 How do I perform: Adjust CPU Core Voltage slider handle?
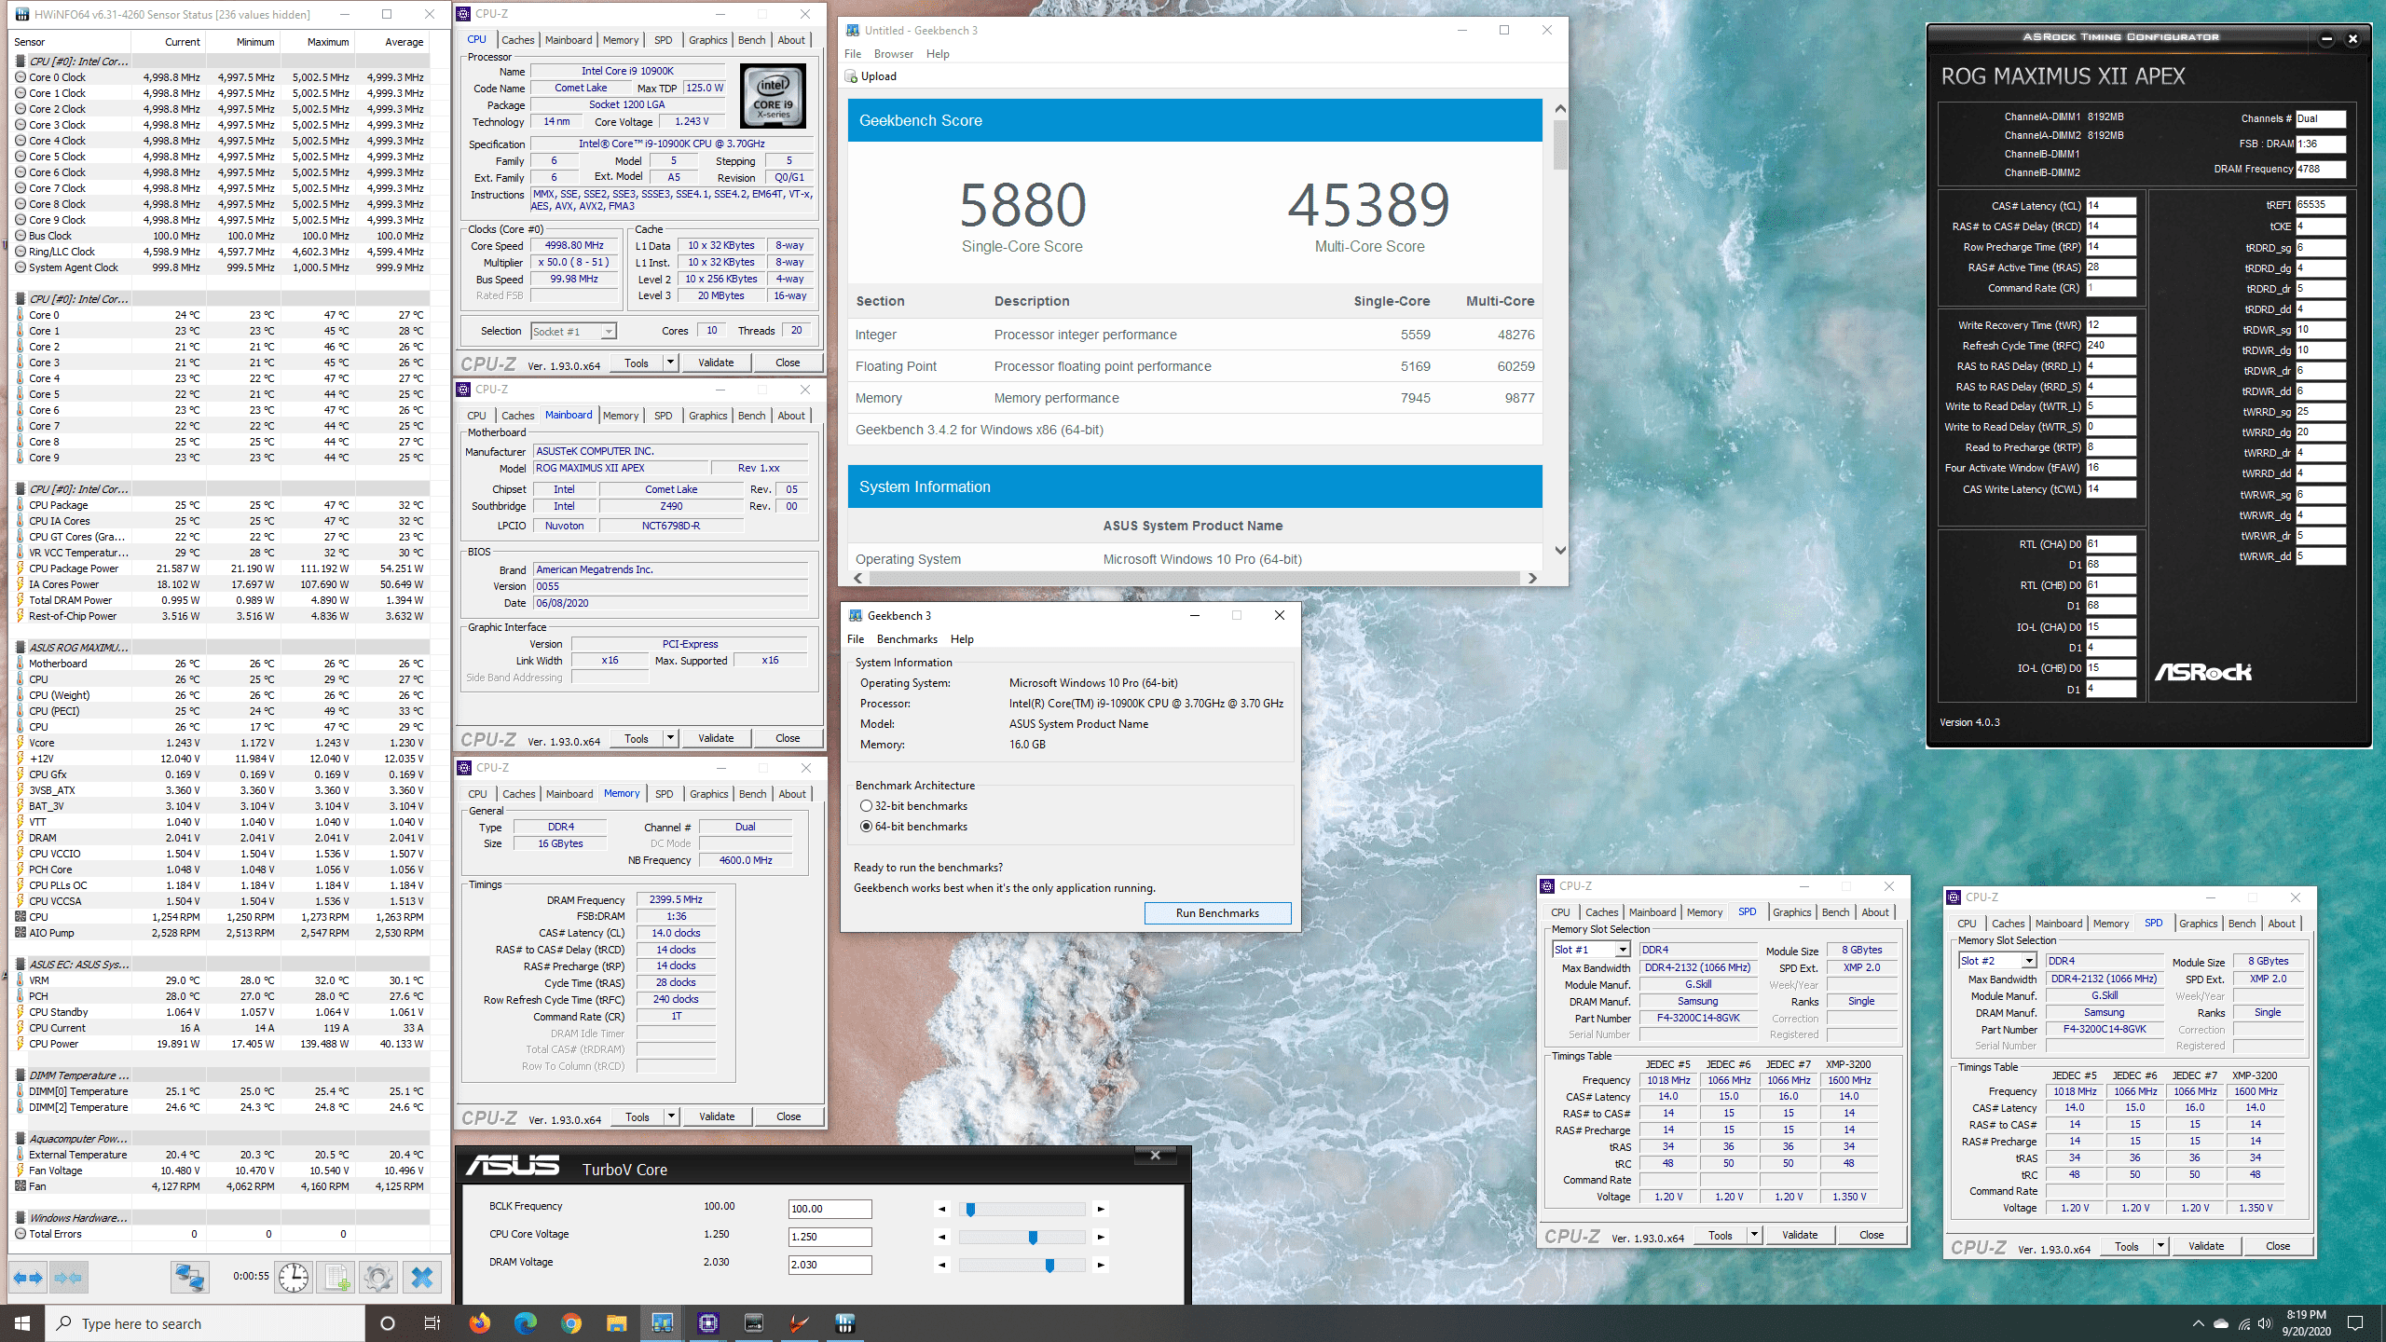(1033, 1237)
